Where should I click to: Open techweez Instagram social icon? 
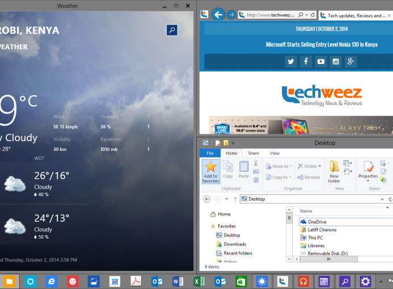pyautogui.click(x=336, y=61)
